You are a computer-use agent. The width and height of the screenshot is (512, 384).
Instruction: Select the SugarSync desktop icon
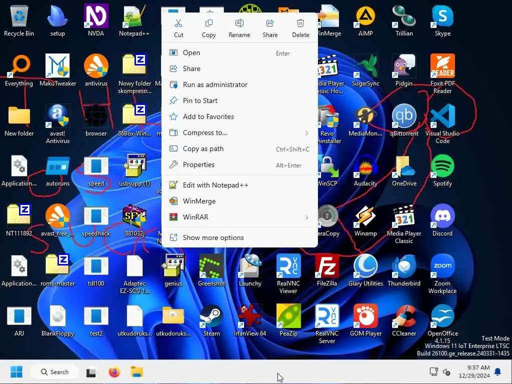pos(365,70)
